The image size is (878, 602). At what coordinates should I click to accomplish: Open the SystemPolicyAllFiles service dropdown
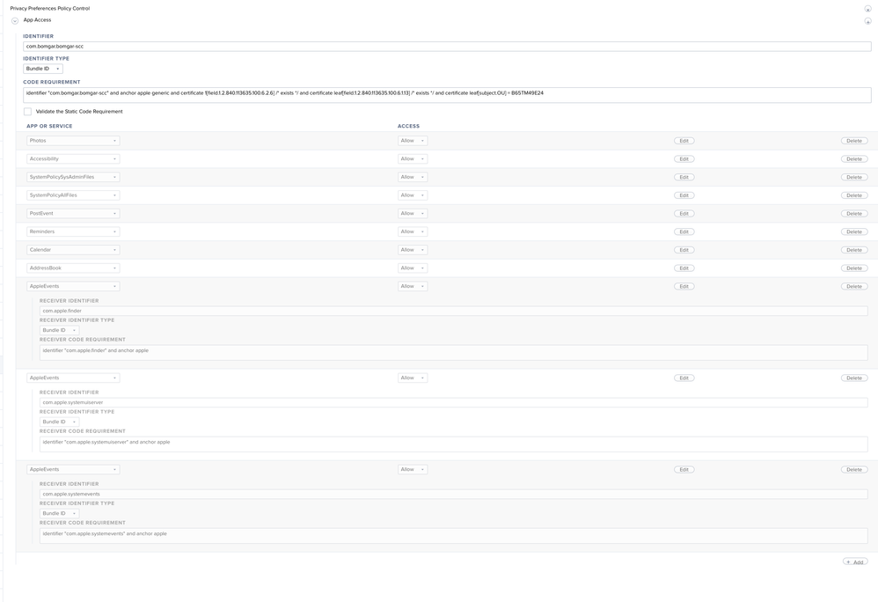73,195
